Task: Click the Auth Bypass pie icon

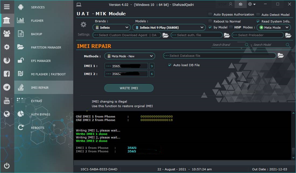Action: click(20, 114)
